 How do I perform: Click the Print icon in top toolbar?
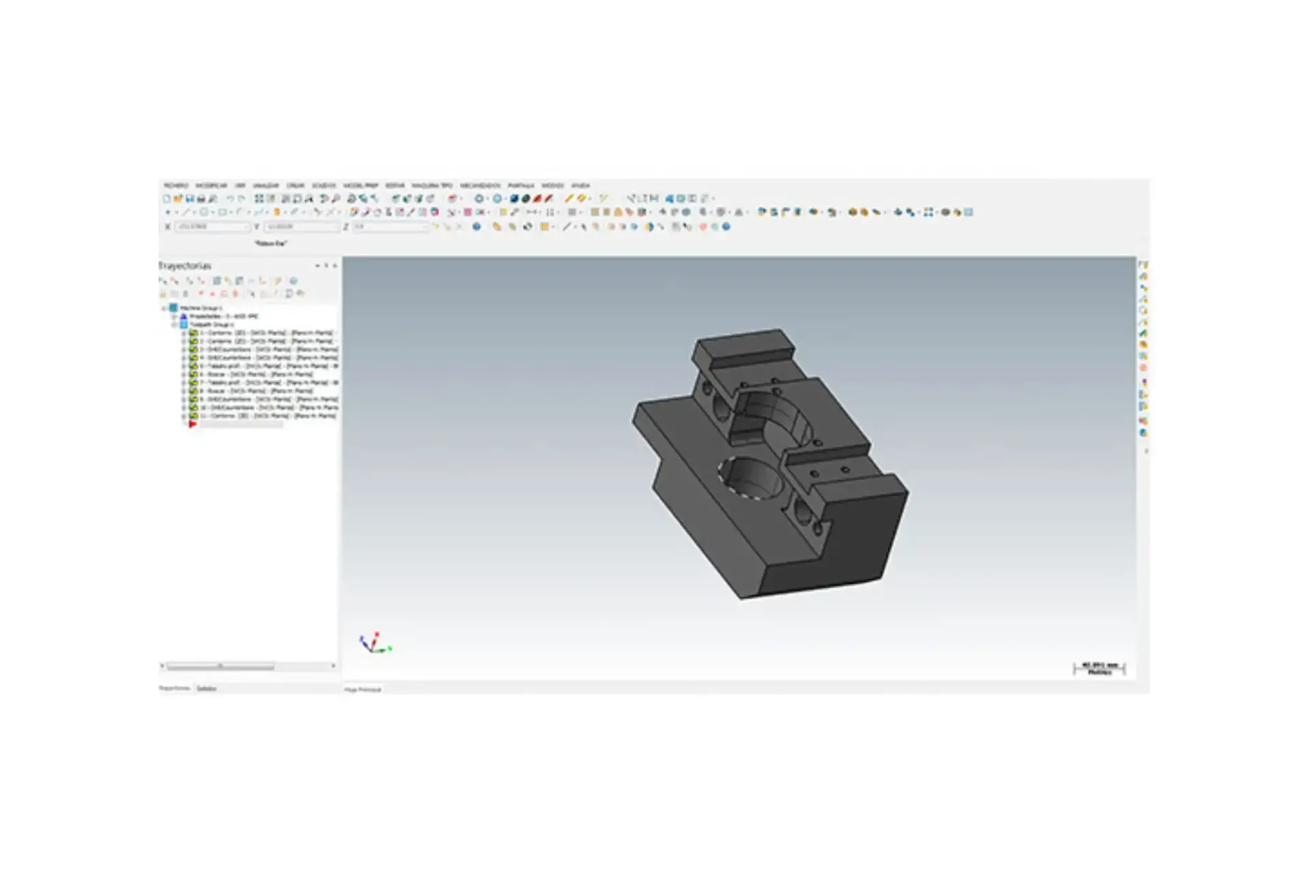point(201,199)
